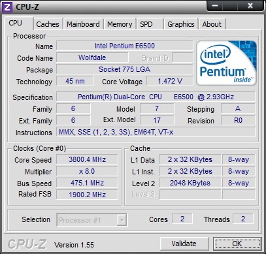Image resolution: width=266 pixels, height=254 pixels.
Task: Click the L1 Data 8-way associativity field
Action: click(239, 159)
